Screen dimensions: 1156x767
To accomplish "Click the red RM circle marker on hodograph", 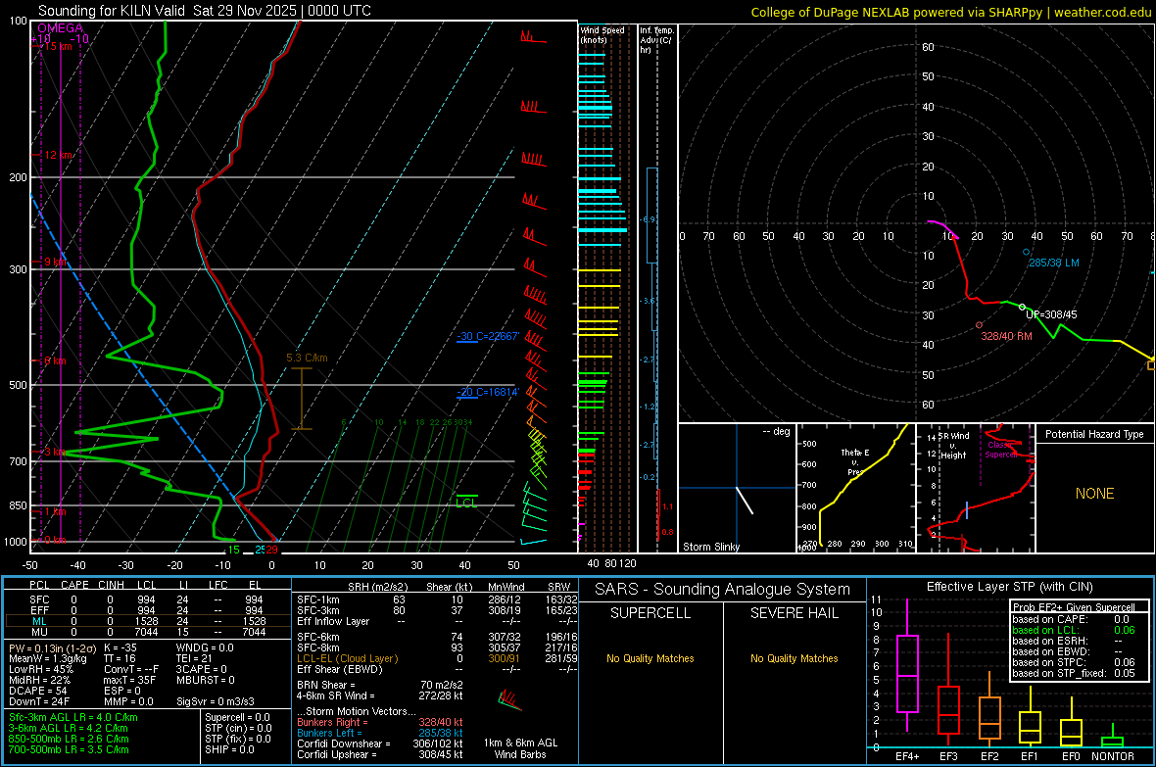I will point(979,325).
